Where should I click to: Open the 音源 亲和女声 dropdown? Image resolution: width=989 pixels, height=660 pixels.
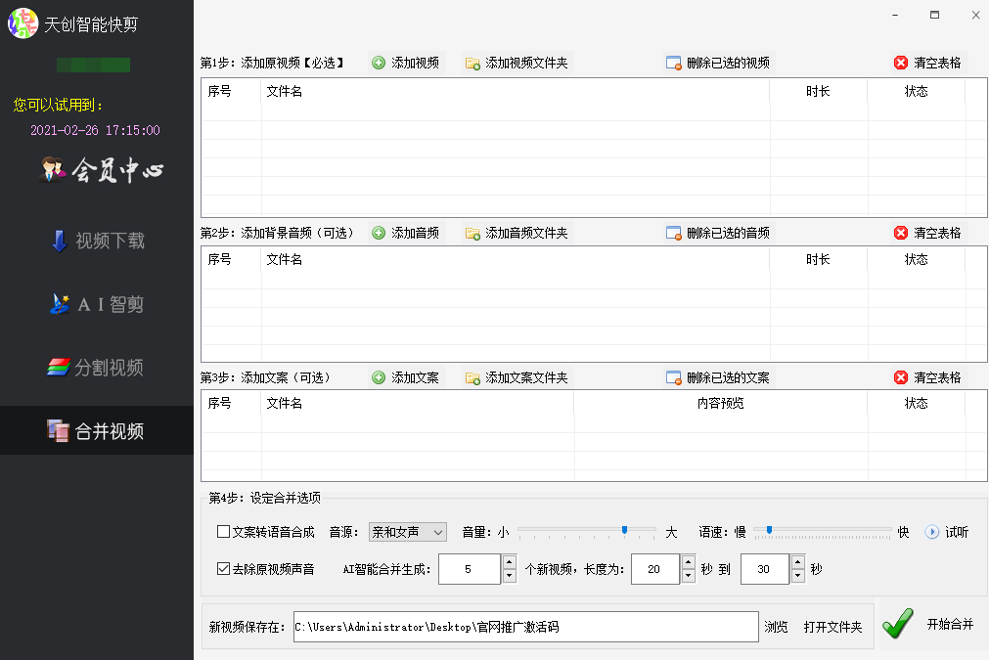coord(408,532)
